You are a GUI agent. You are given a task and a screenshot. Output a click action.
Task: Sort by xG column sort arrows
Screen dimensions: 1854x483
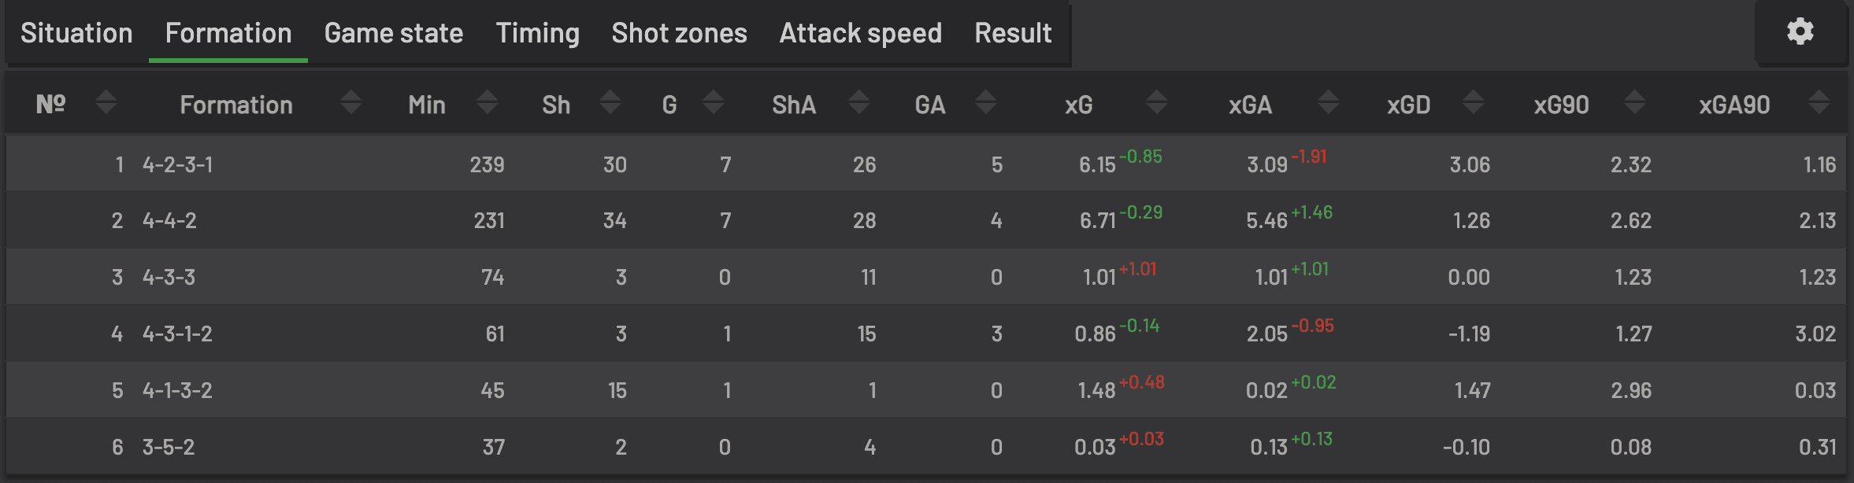[1157, 103]
